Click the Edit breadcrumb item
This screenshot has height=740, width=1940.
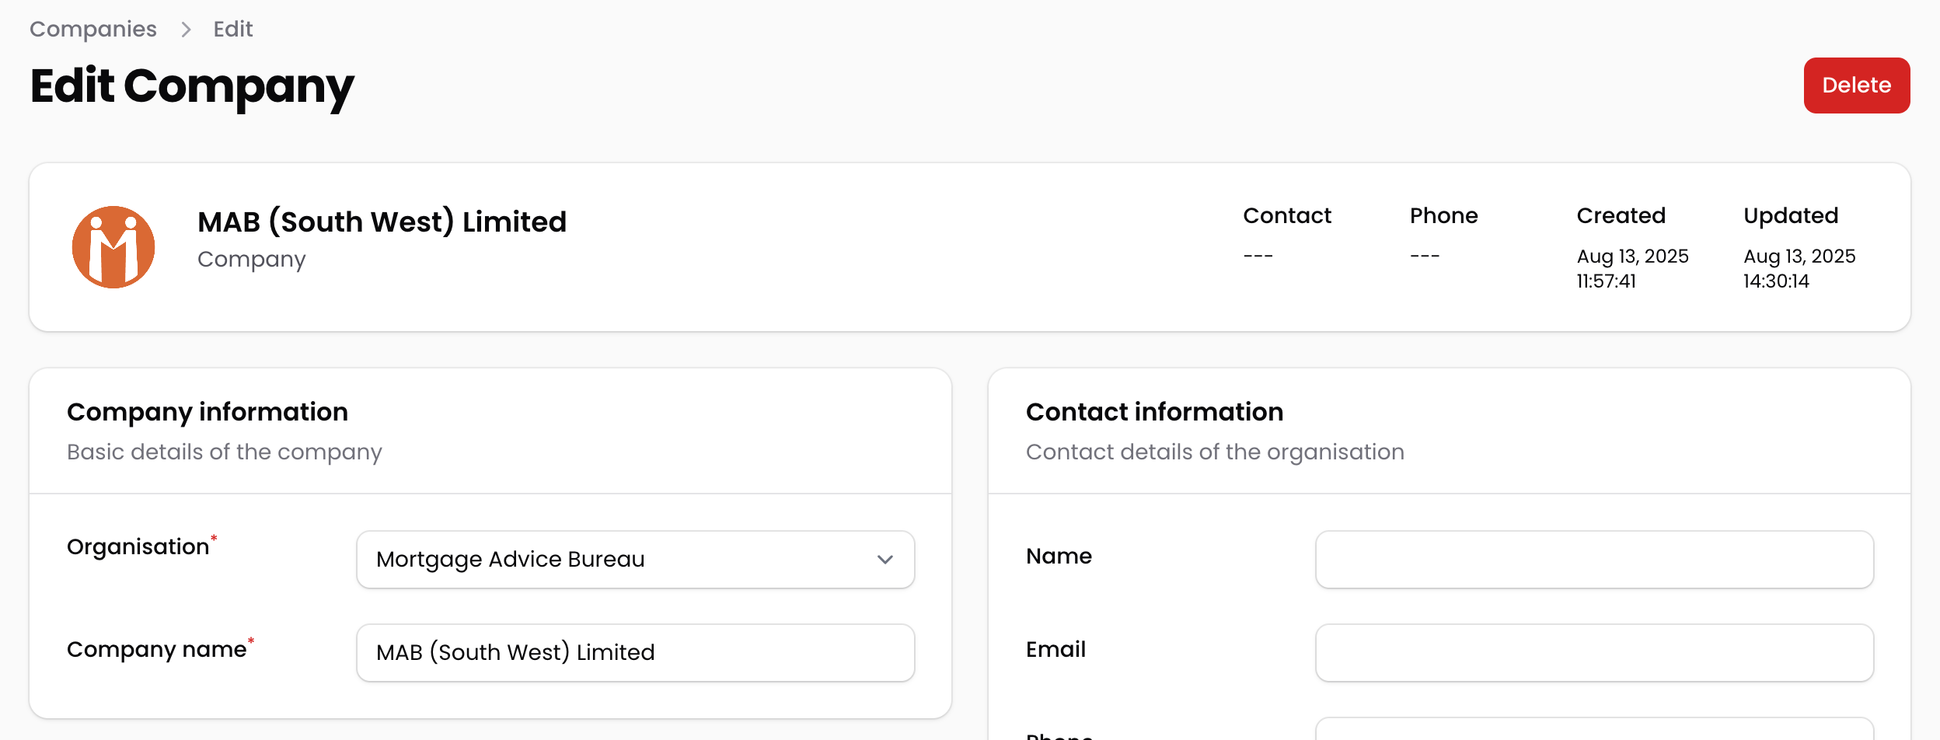(x=233, y=30)
